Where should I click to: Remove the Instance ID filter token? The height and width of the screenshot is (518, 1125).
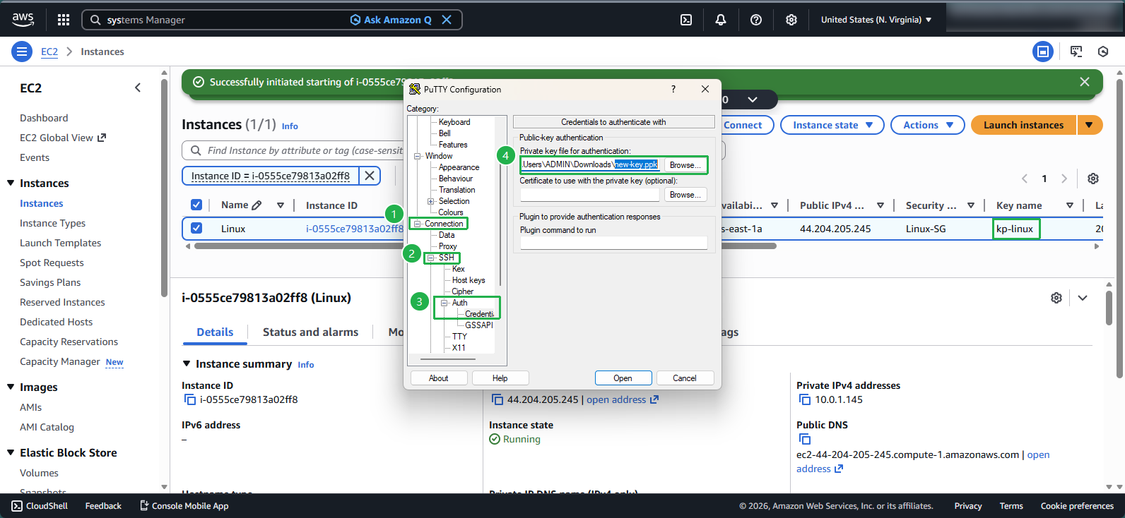point(370,176)
